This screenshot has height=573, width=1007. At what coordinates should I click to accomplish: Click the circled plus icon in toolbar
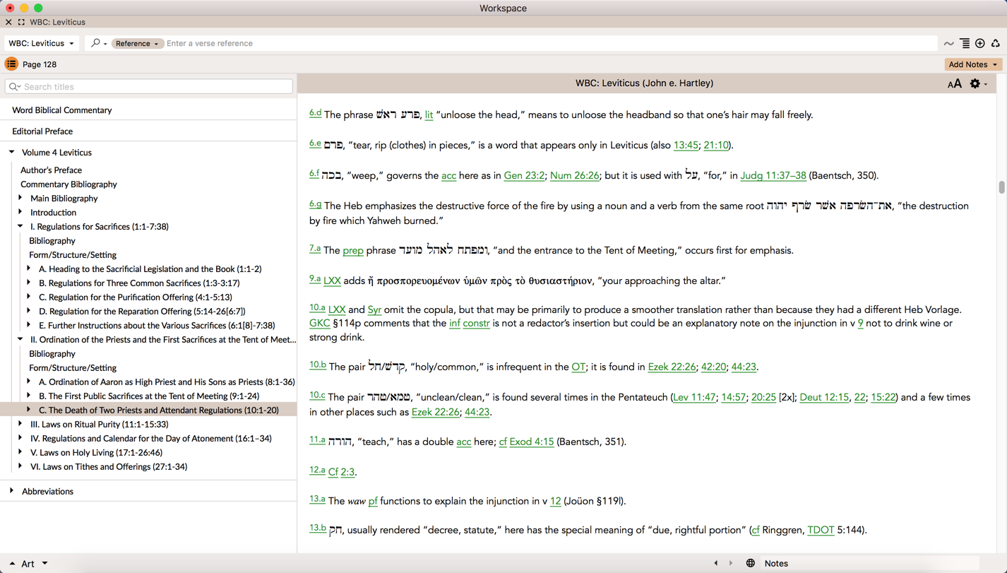coord(980,43)
